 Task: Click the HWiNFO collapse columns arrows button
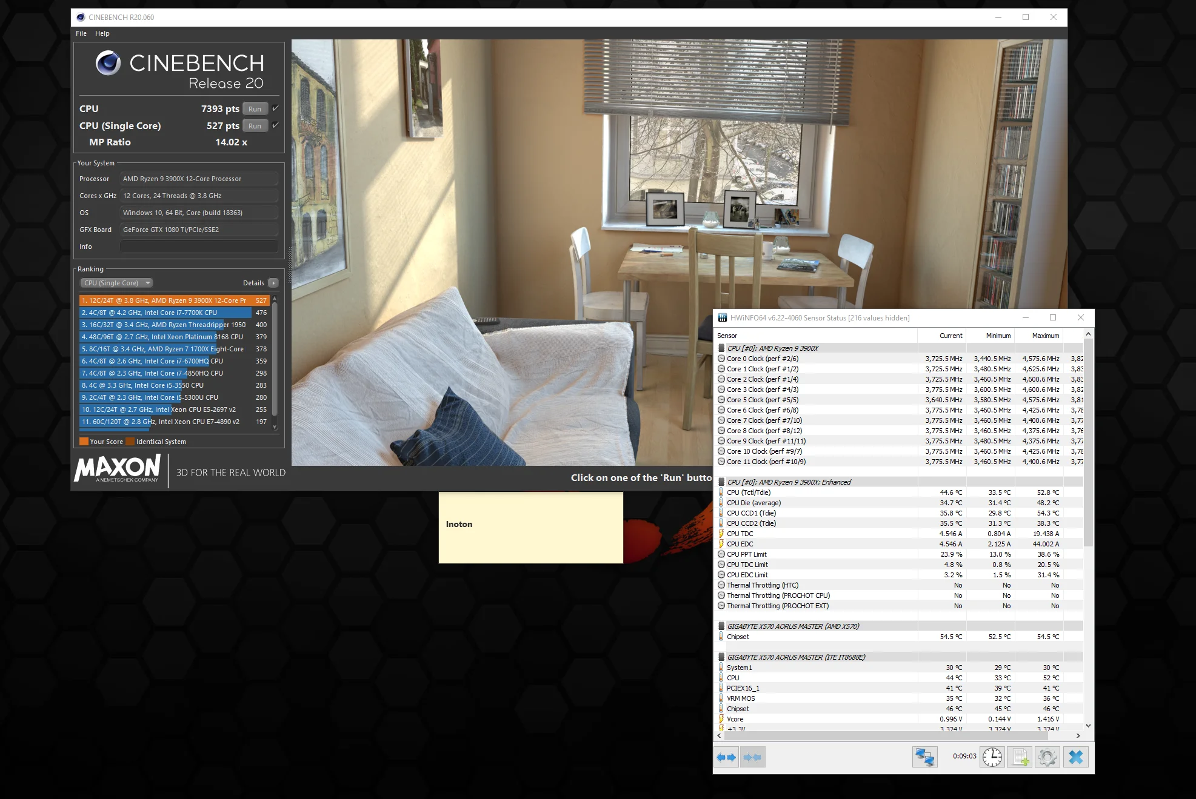752,757
